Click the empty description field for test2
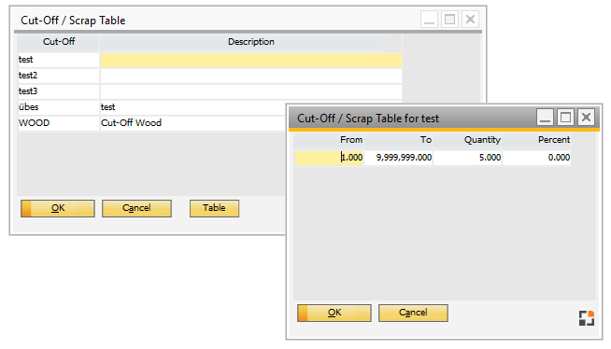This screenshot has width=611, height=349. tap(251, 76)
